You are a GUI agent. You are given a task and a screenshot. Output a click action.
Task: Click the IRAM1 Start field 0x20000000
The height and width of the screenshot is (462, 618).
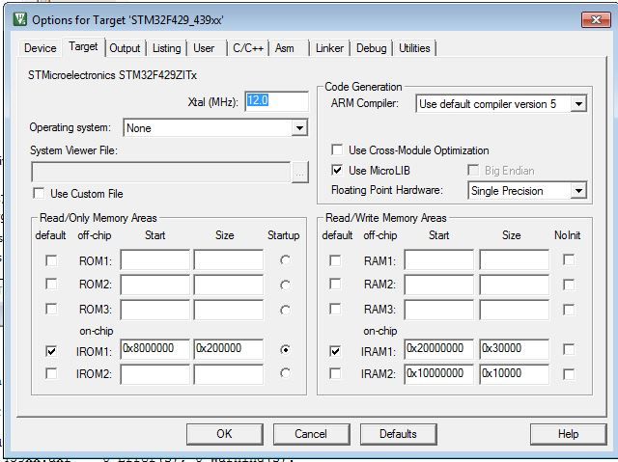tap(439, 349)
